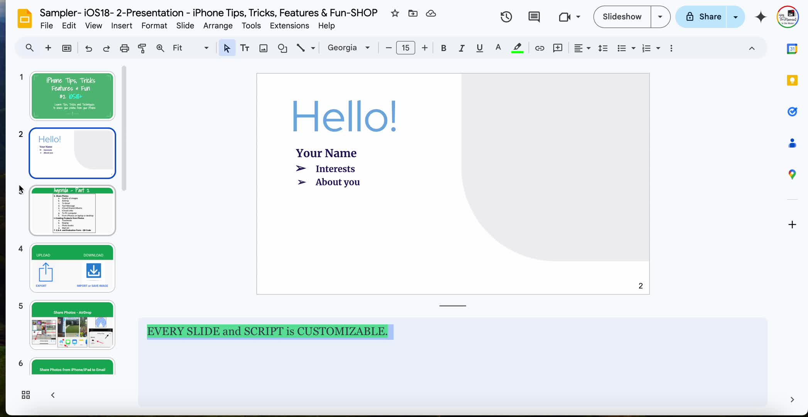Choose the select arrow cursor tool
The image size is (808, 417).
(x=227, y=48)
